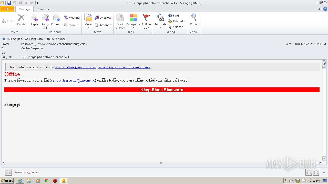
Task: Click the Meeting reply button
Action: [72, 18]
